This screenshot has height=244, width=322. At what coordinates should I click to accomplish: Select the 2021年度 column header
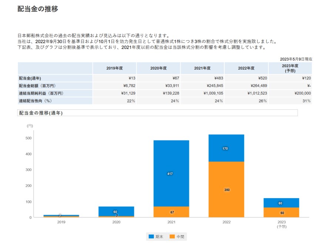(202, 68)
